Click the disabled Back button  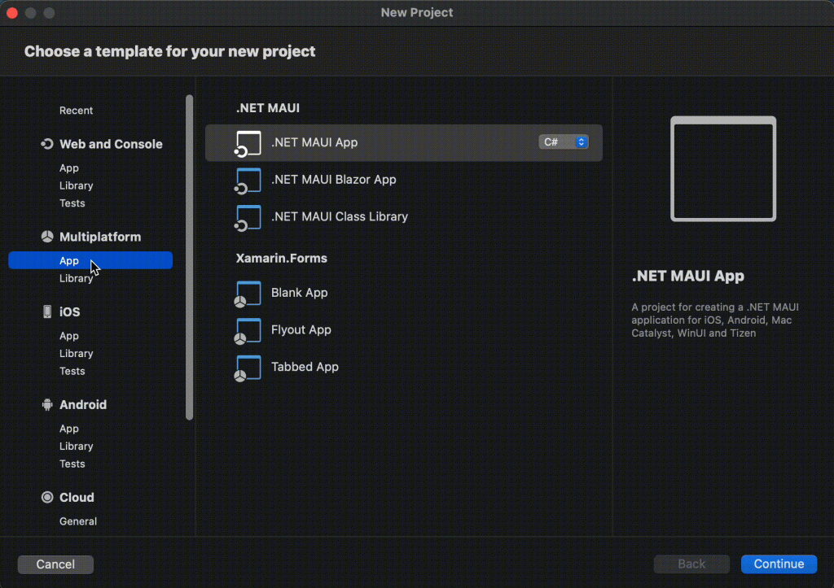(x=691, y=564)
